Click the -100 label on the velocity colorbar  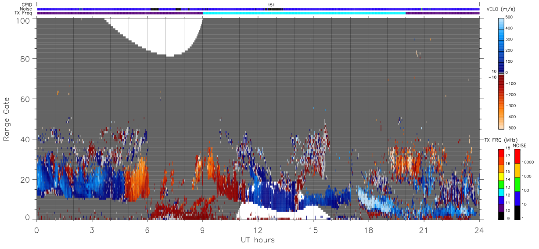click(511, 83)
